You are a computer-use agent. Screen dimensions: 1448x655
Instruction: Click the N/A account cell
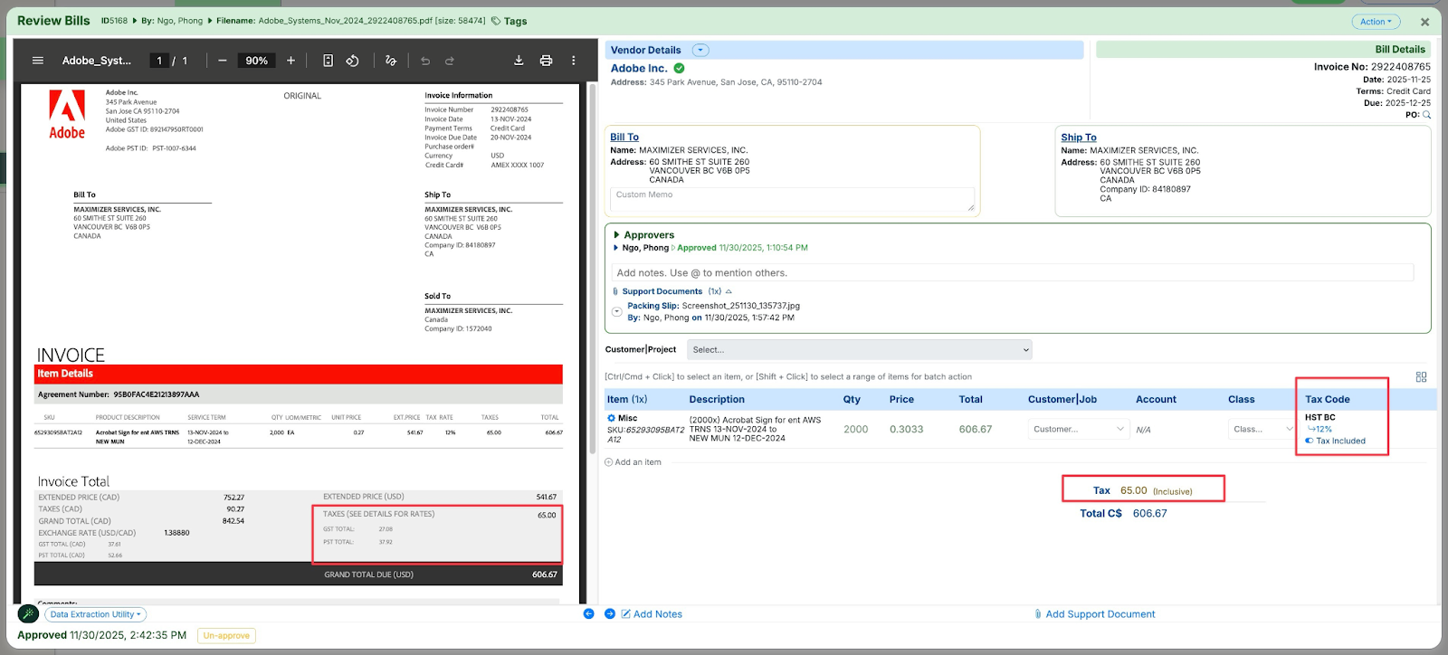click(1143, 430)
